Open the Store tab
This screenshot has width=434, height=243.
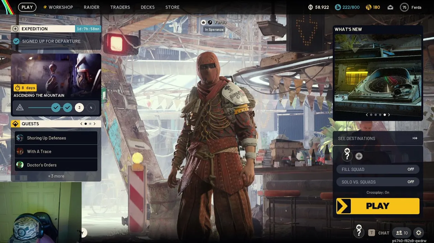coord(173,7)
